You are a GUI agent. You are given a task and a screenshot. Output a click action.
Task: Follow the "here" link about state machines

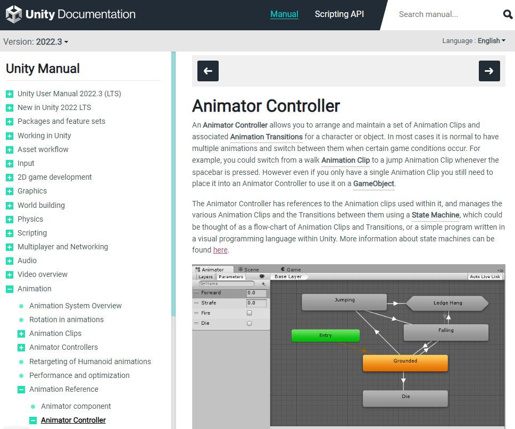(220, 250)
